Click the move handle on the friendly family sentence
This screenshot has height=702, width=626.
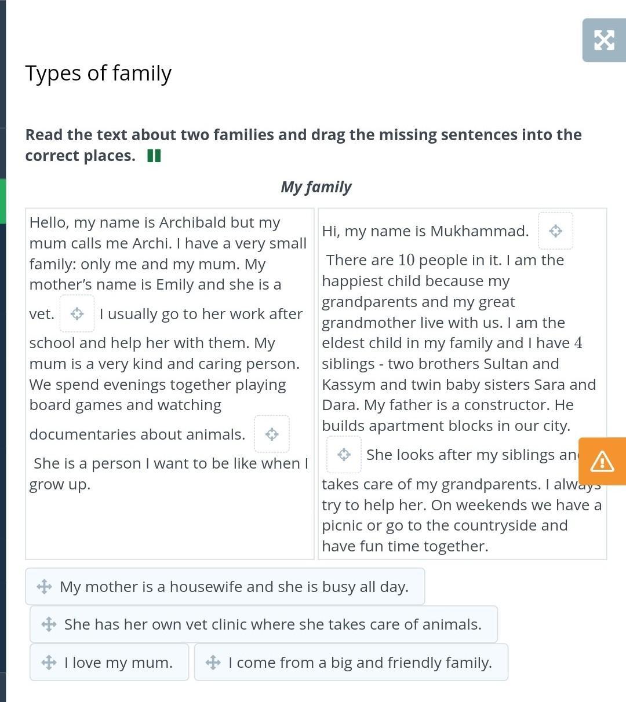pos(213,663)
